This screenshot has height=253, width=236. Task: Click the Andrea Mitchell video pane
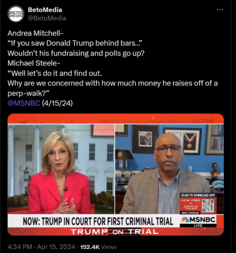point(61,169)
